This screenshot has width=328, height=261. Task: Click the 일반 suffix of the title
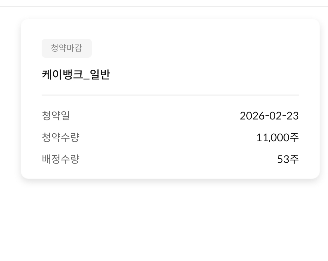click(x=100, y=75)
